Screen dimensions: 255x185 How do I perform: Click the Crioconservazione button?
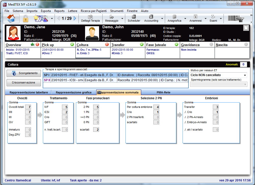click(x=24, y=82)
